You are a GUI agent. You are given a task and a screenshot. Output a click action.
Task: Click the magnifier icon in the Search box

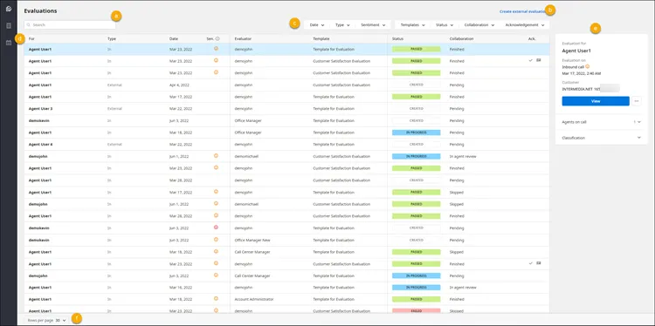(29, 25)
